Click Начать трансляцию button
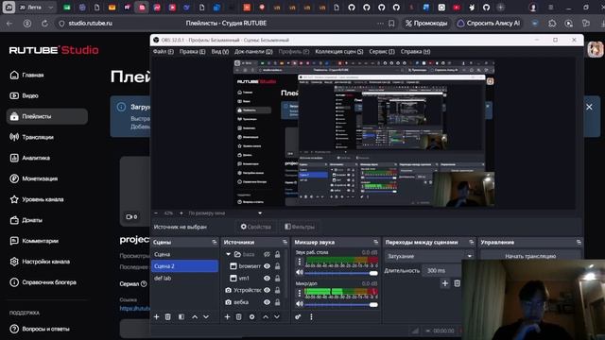 (530, 256)
